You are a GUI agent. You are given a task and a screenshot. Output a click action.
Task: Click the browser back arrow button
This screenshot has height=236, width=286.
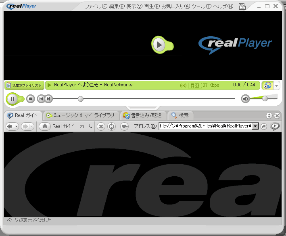coord(10,126)
